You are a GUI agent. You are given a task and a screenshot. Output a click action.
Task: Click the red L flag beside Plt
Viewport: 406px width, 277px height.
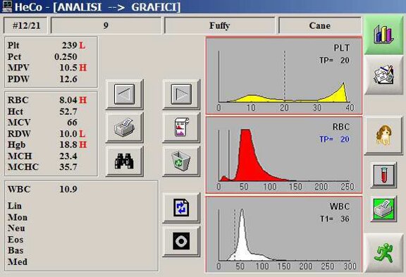pos(82,46)
